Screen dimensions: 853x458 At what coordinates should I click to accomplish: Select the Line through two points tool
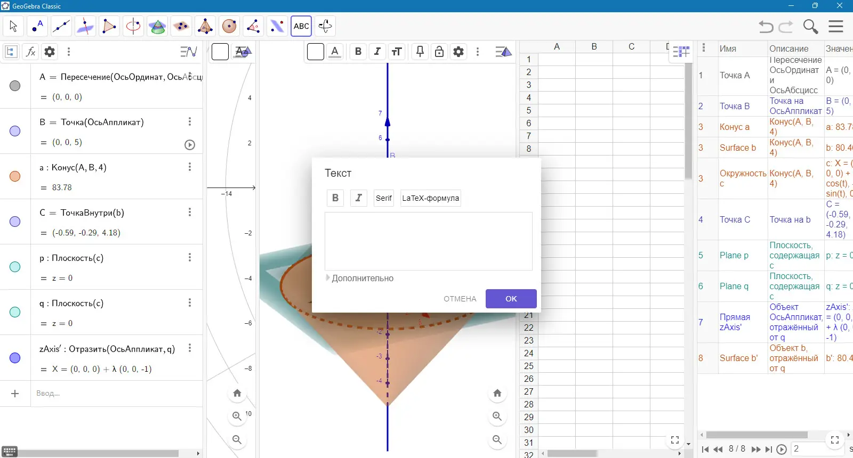click(61, 26)
